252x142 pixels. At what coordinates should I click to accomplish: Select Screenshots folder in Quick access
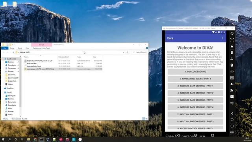pyautogui.click(x=11, y=81)
